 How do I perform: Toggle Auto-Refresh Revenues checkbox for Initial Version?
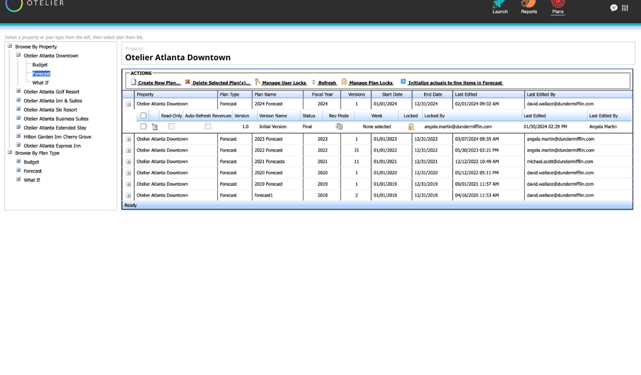click(208, 126)
